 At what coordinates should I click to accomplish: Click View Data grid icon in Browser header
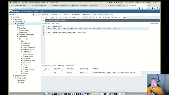click(x=36, y=14)
